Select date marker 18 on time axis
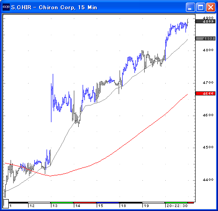The height and width of the screenshot is (211, 218). pyautogui.click(x=124, y=206)
